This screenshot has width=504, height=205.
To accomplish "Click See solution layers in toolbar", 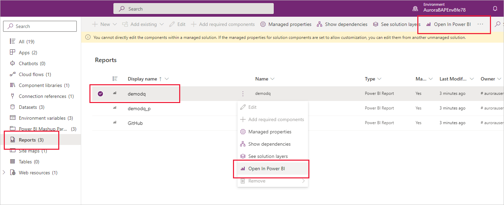I will [x=396, y=24].
